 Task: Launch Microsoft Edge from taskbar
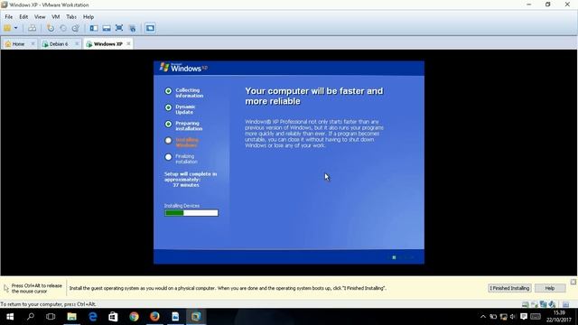pyautogui.click(x=92, y=317)
